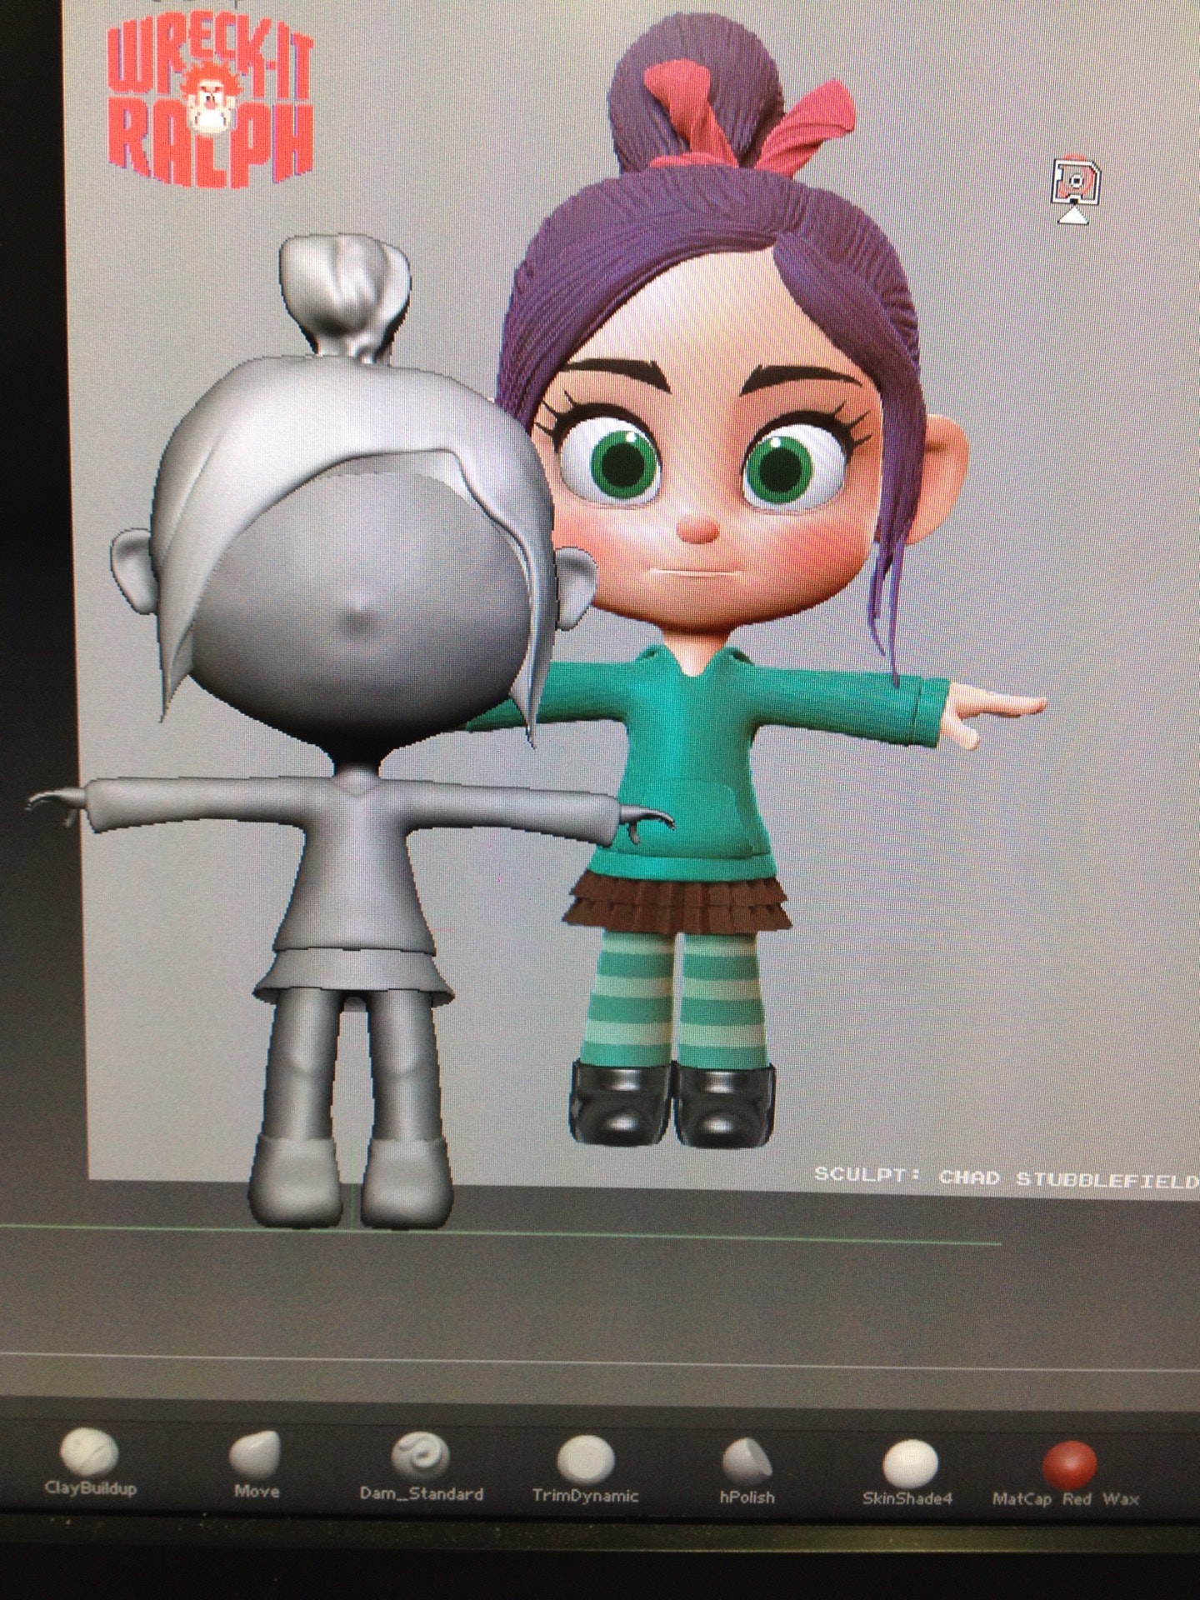Viewport: 1200px width, 1600px height.
Task: Apply the MatCap Red Wax material
Action: point(1066,1473)
